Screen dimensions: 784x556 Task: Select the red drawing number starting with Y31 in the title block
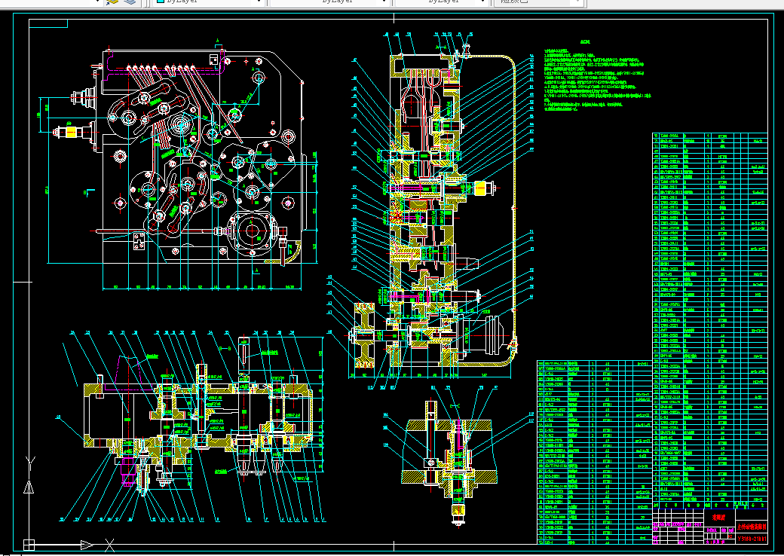coord(752,539)
